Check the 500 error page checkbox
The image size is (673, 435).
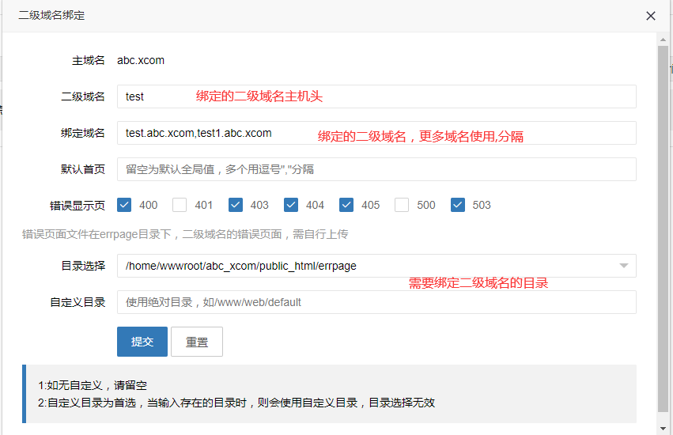point(402,205)
